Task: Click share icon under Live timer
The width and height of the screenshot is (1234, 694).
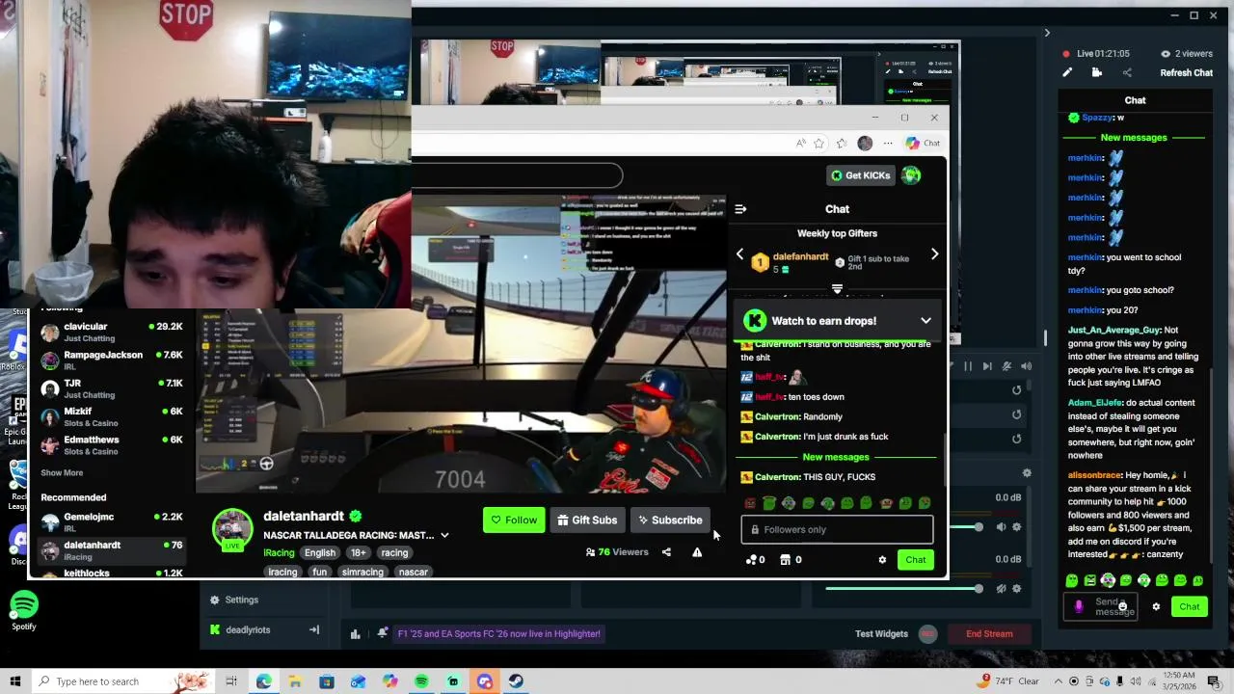Action: (x=1127, y=72)
